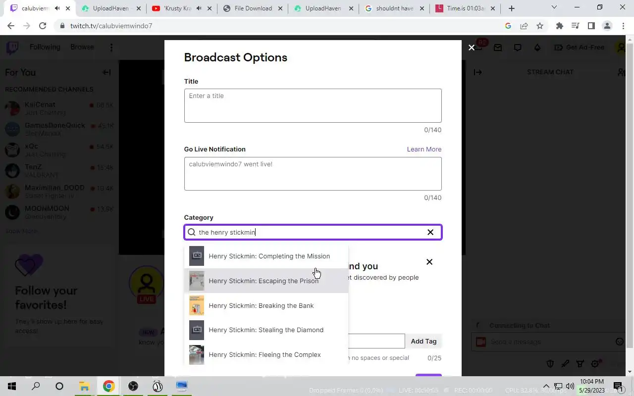Click the Title text field
This screenshot has height=396, width=634.
point(313,105)
